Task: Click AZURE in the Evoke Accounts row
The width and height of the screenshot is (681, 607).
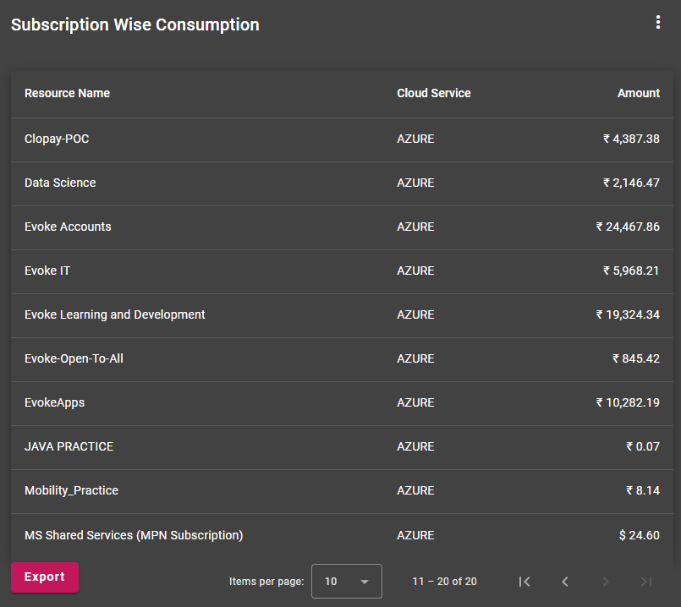Action: pos(415,227)
